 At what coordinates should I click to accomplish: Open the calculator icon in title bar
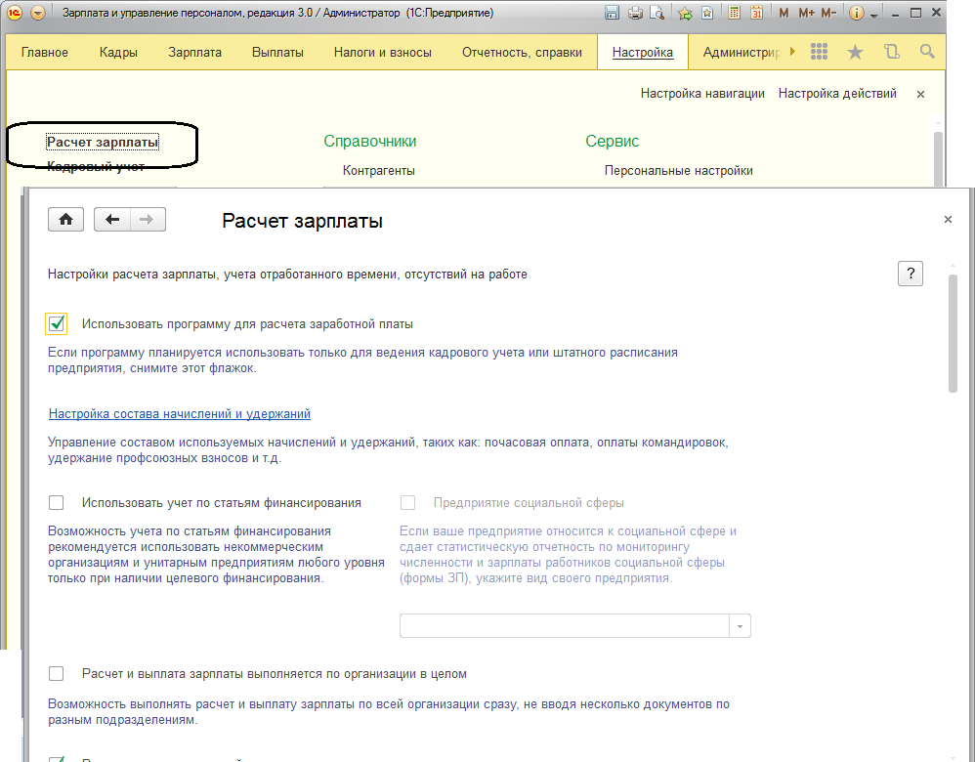point(735,14)
